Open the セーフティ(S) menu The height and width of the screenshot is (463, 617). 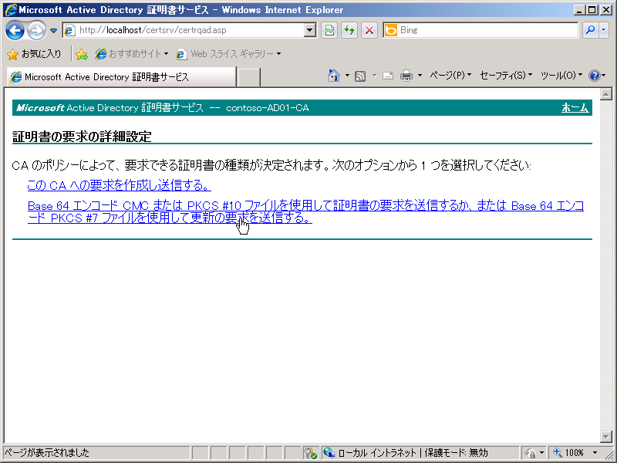click(x=506, y=75)
